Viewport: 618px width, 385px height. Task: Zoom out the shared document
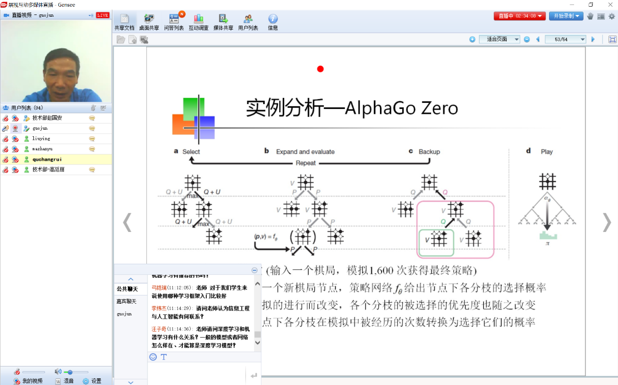click(x=527, y=40)
